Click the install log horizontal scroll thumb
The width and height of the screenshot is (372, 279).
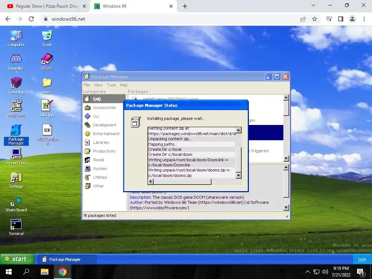182,182
